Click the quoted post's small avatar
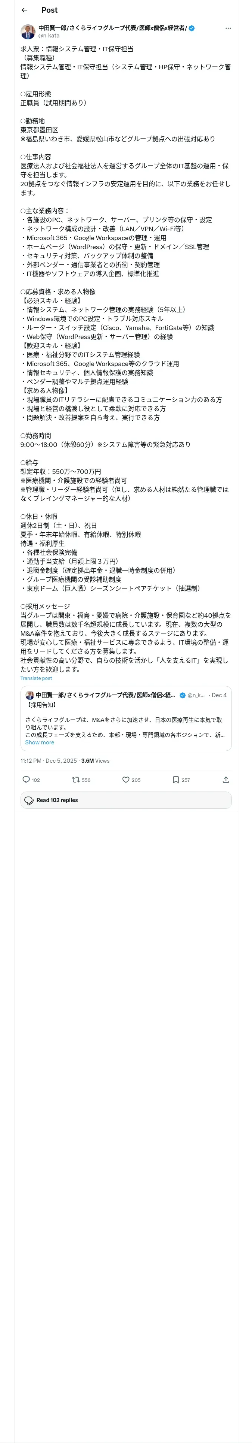252x1443 pixels. 29,695
